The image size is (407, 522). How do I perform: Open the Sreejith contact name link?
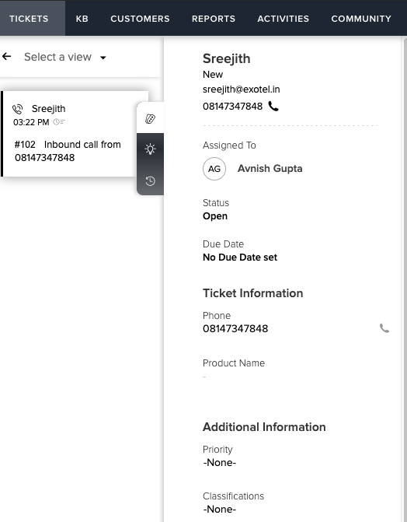tap(227, 58)
